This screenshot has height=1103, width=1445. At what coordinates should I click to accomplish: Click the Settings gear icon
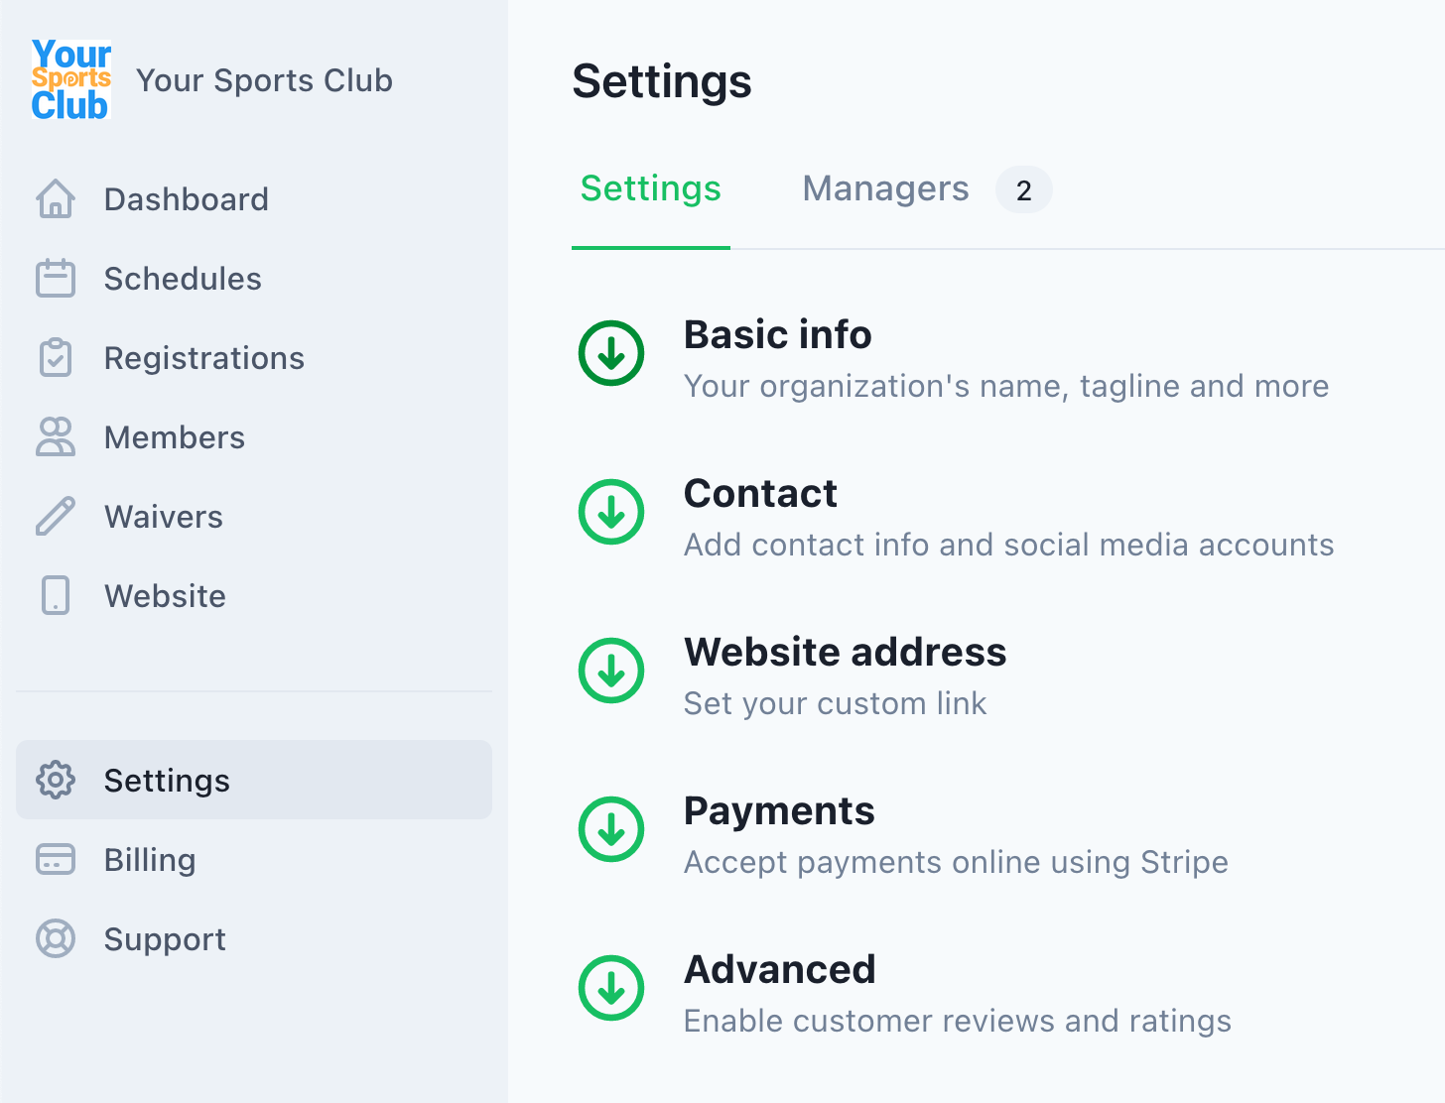tap(57, 780)
